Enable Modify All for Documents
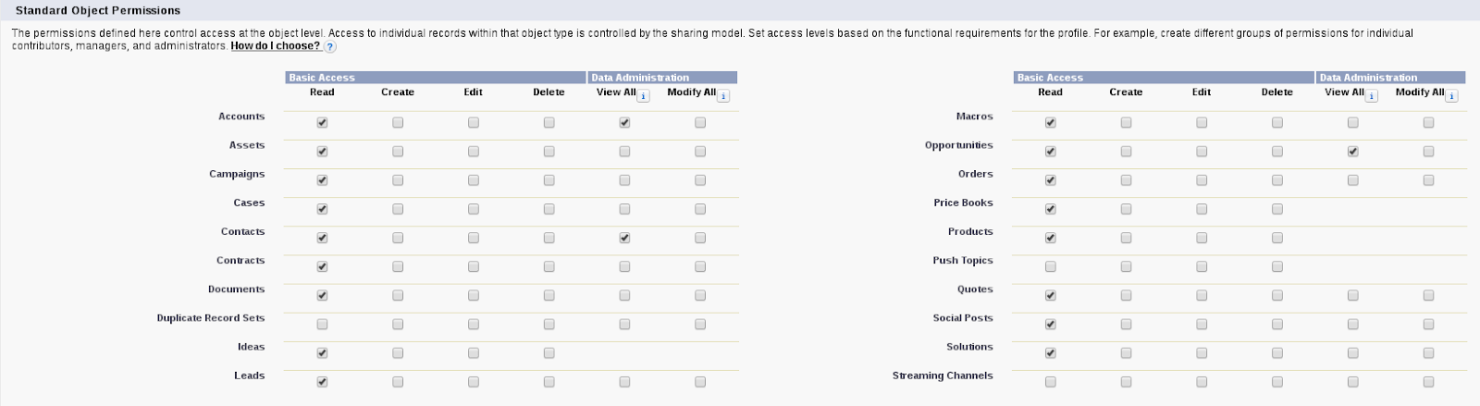The image size is (1480, 406). click(700, 295)
